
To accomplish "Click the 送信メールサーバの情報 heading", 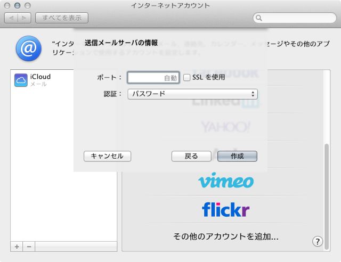I will [x=121, y=43].
